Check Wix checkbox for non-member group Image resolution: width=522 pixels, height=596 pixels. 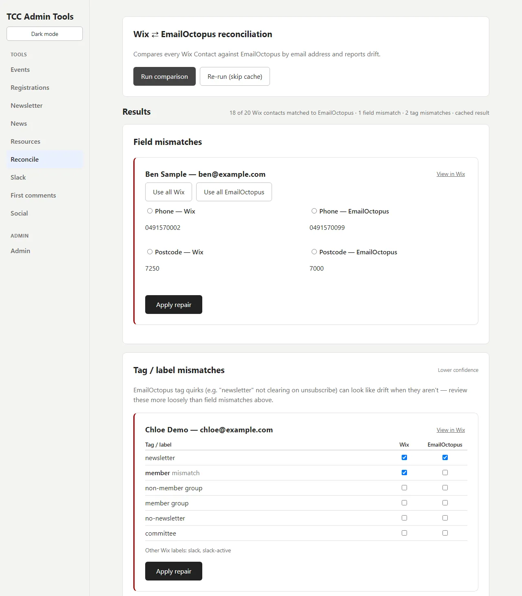click(x=404, y=488)
